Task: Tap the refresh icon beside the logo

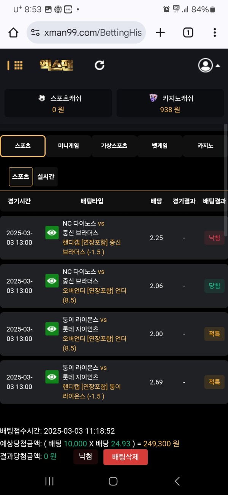Action: 100,65
